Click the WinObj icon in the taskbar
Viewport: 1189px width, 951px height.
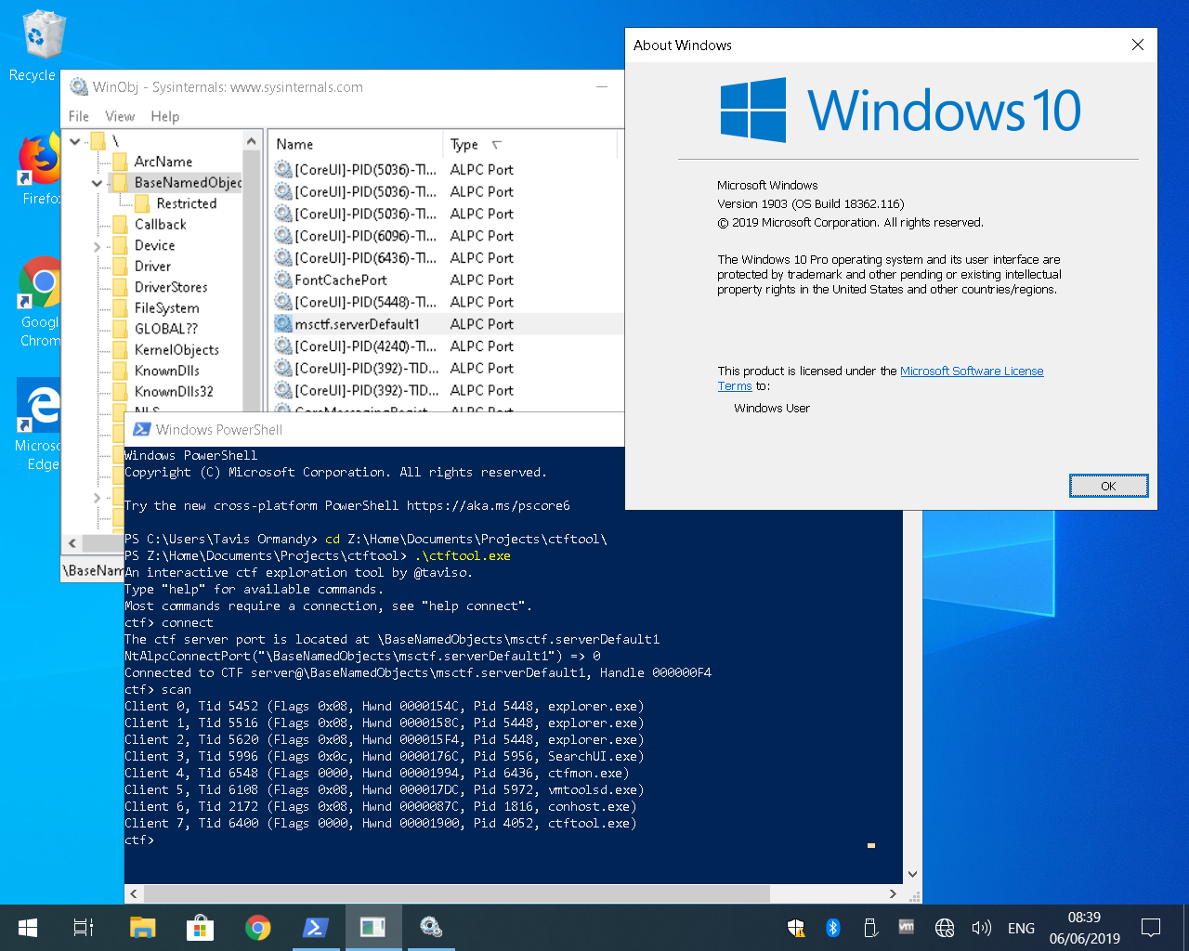tap(430, 927)
